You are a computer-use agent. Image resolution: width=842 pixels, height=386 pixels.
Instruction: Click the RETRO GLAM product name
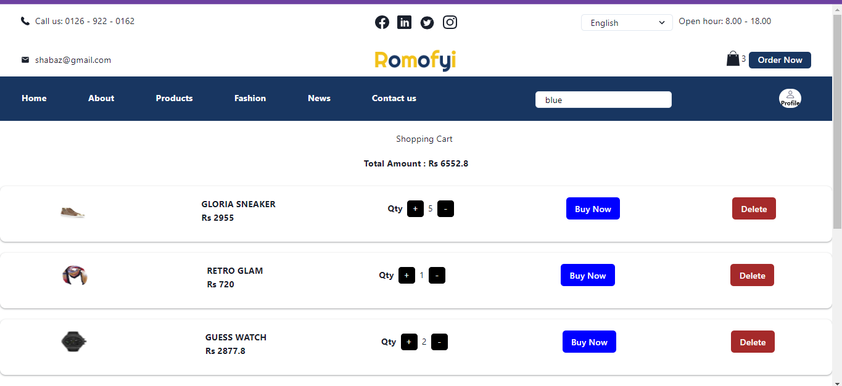(x=235, y=271)
